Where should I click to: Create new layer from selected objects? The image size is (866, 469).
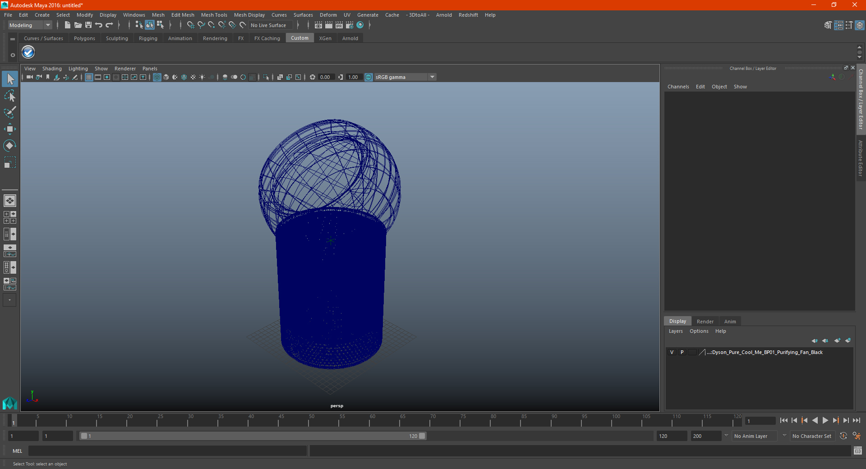[848, 340]
